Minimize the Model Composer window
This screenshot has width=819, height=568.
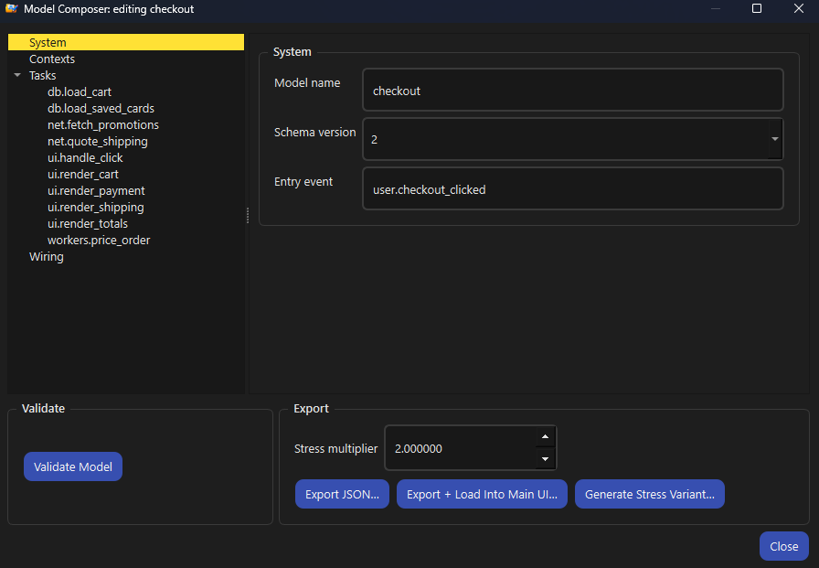[x=716, y=8]
